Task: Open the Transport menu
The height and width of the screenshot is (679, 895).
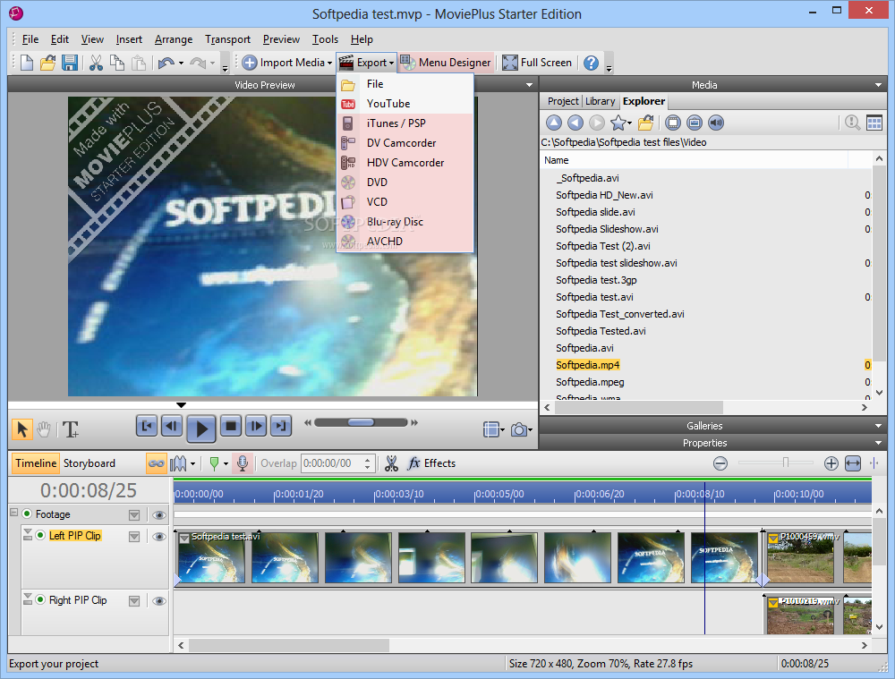Action: point(227,39)
